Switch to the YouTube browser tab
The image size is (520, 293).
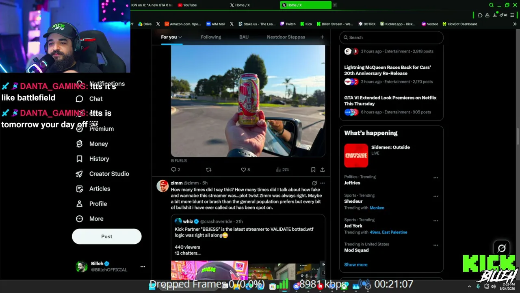click(201, 5)
